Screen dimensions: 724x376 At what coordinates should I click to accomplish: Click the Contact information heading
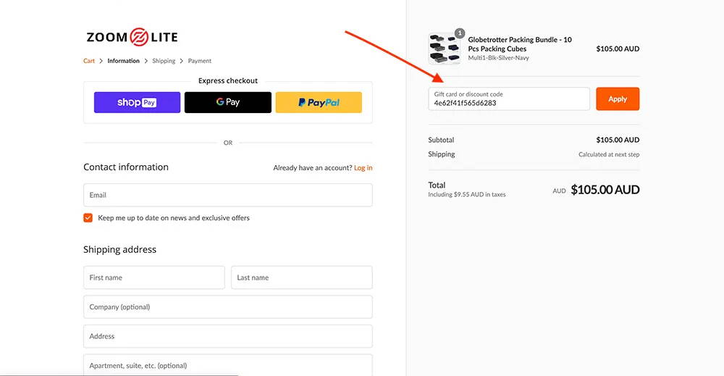[x=125, y=167]
